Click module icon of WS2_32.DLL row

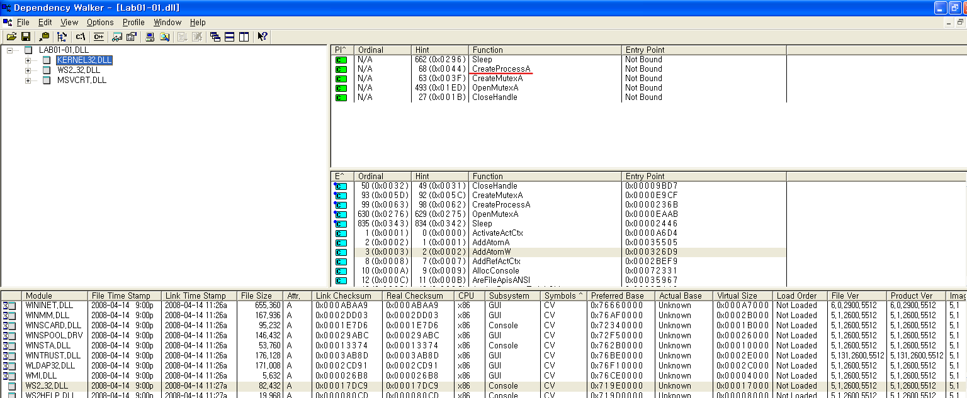12,386
